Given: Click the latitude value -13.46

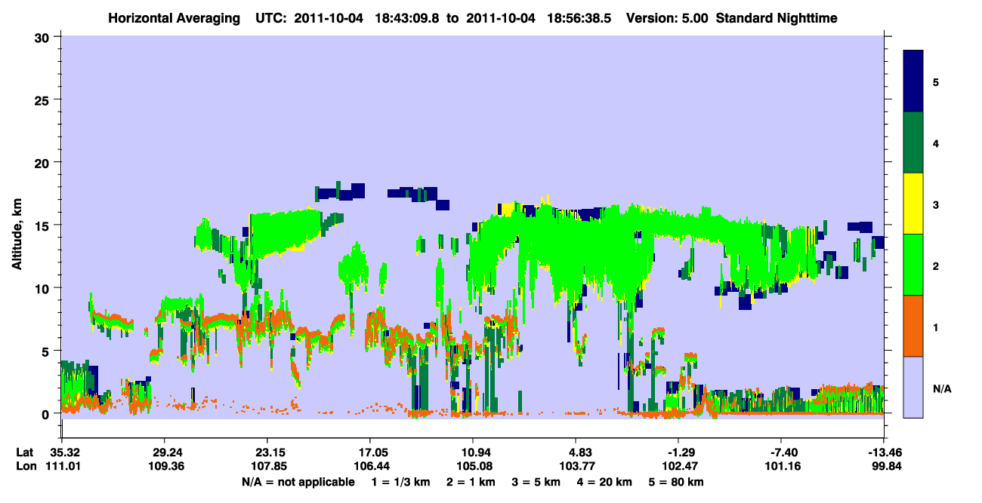Looking at the screenshot, I should (x=883, y=452).
